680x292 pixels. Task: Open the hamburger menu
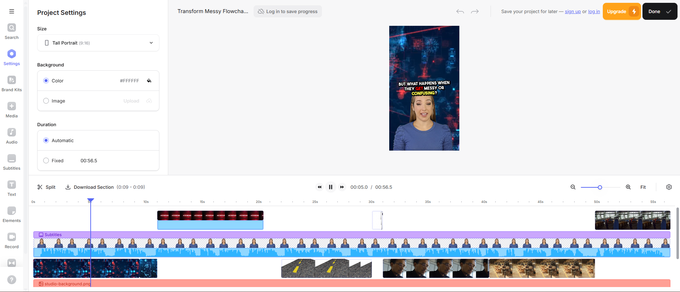[12, 11]
